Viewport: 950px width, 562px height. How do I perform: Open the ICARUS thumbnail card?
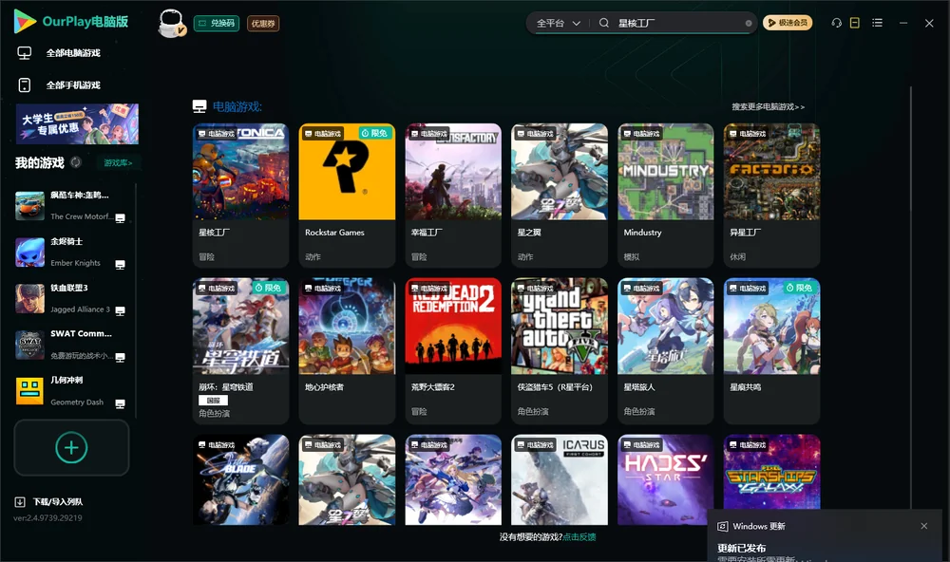pos(560,479)
